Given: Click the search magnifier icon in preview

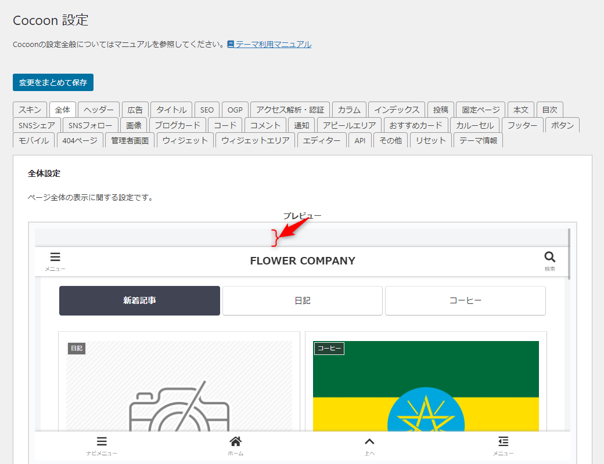Looking at the screenshot, I should coord(549,257).
